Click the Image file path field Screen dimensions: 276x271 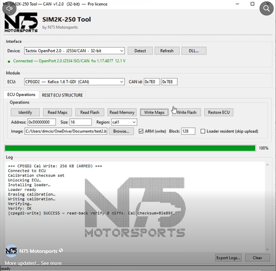point(66,131)
